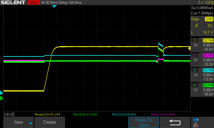Click the CH1 trigger source badge
This screenshot has width=214, height=128.
tap(209, 19)
